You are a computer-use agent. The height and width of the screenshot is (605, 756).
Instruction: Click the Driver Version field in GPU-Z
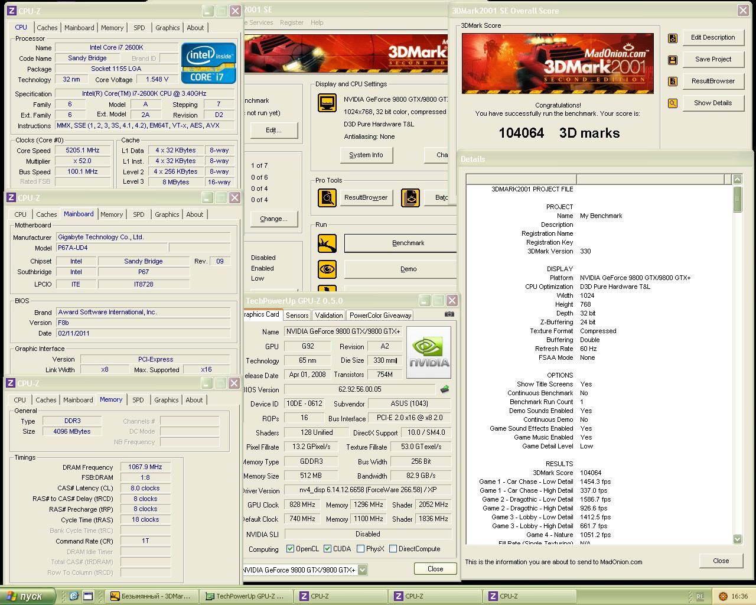pos(367,490)
